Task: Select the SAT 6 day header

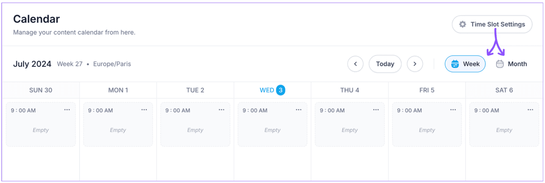Action: [504, 90]
